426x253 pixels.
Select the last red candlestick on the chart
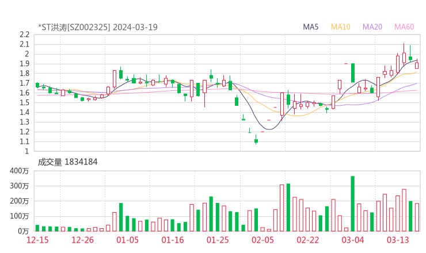pos(417,64)
